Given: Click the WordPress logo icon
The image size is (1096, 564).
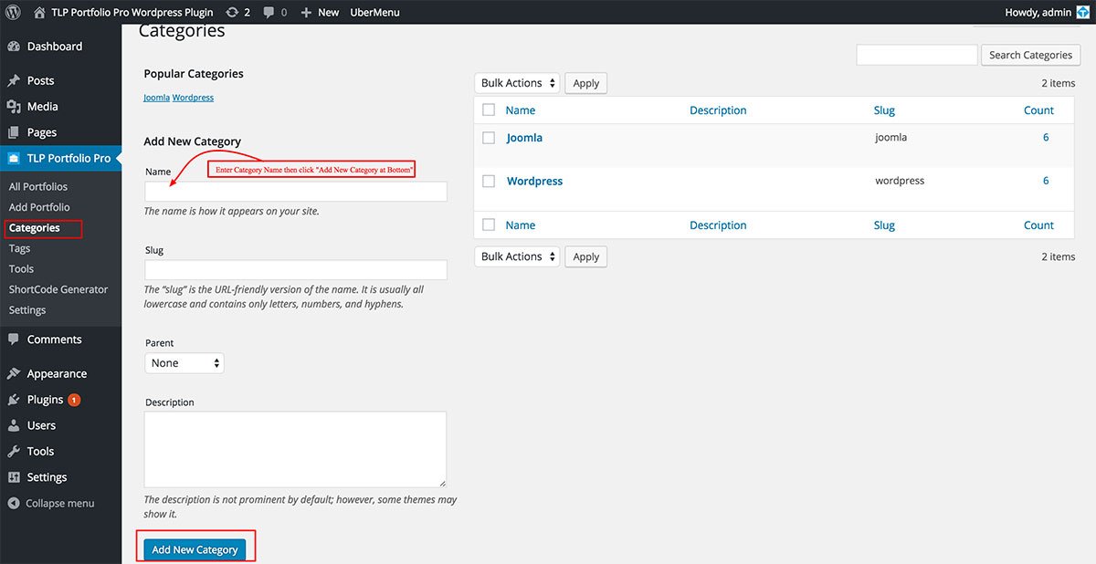Looking at the screenshot, I should point(14,12).
